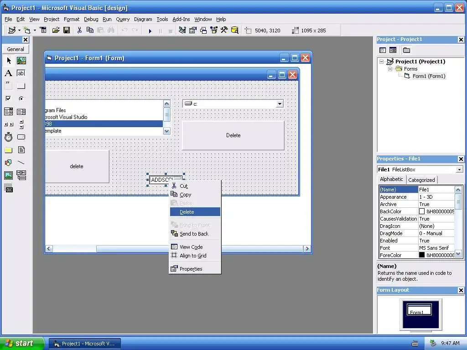Select the OLE tool in toolbox
The height and width of the screenshot is (350, 467).
click(x=9, y=188)
